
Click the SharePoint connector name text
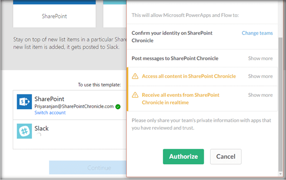49,99
